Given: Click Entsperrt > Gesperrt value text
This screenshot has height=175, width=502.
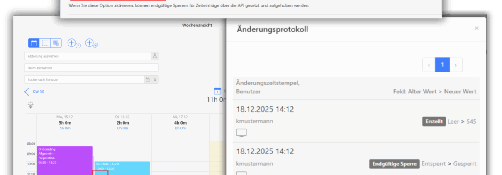Looking at the screenshot, I should click(449, 164).
